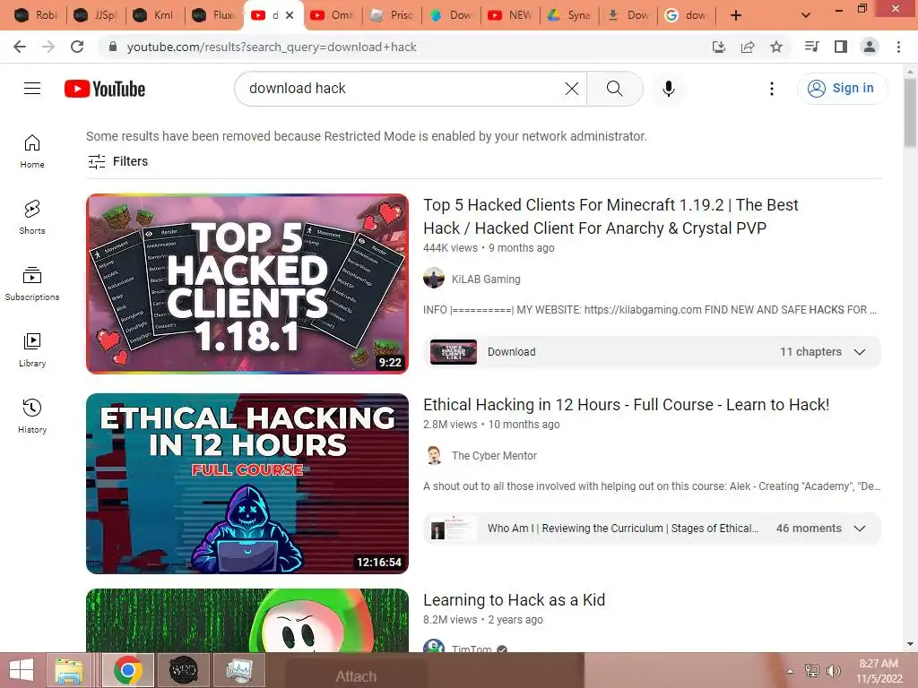Viewport: 918px width, 688px height.
Task: Click the magnifier search button
Action: point(614,89)
